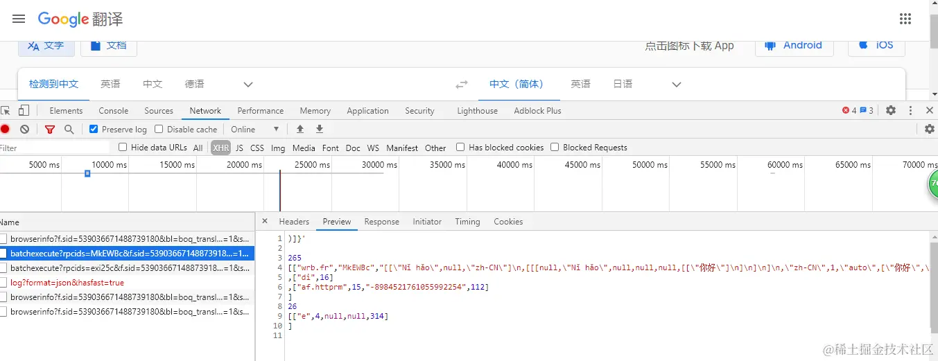The image size is (938, 361).
Task: Open the Console panel tab
Action: coord(114,110)
